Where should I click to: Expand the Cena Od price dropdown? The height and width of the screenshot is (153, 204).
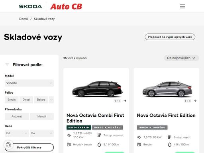pyautogui.click(x=17, y=133)
